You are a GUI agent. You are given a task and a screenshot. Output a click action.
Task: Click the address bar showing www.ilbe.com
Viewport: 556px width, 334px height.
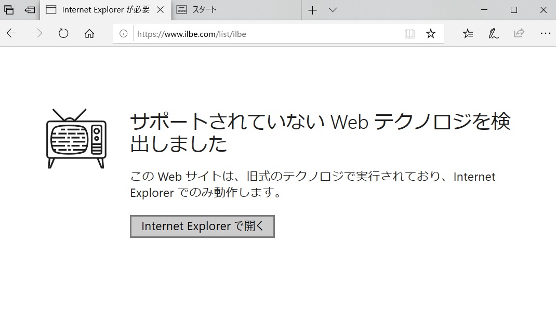tap(260, 34)
